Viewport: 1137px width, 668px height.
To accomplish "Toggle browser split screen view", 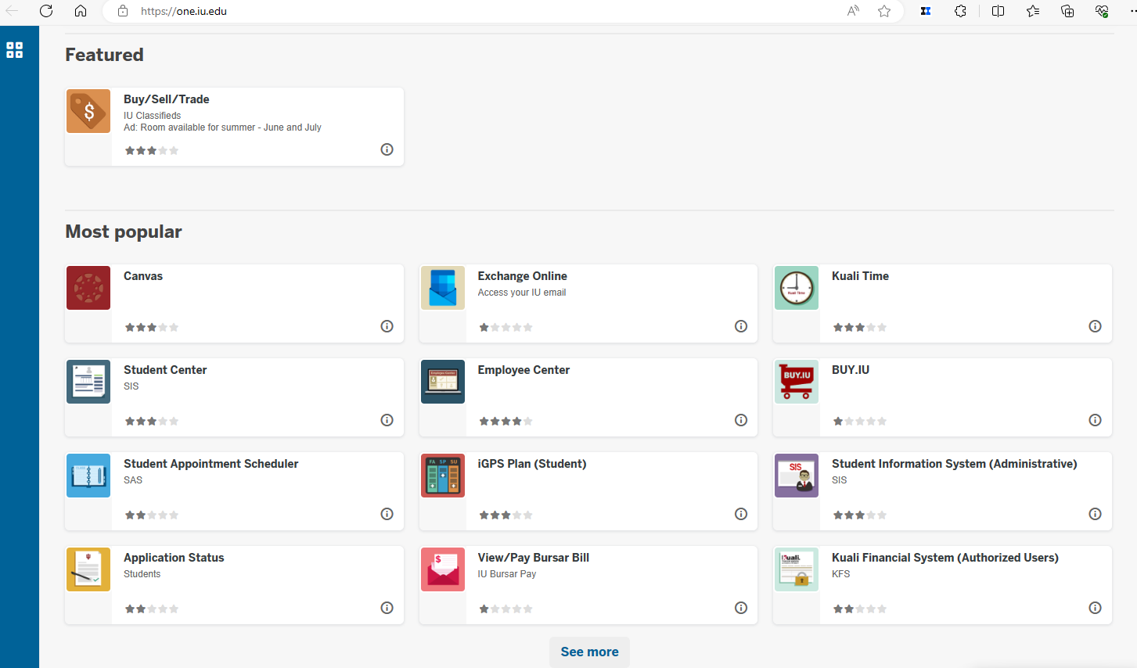I will coord(998,11).
